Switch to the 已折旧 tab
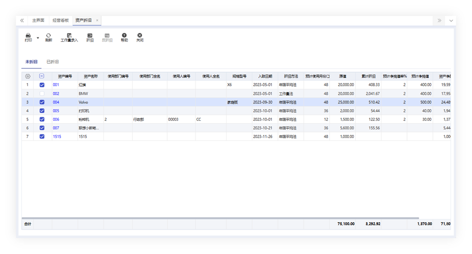Image resolution: width=472 pixels, height=254 pixels. click(x=52, y=62)
